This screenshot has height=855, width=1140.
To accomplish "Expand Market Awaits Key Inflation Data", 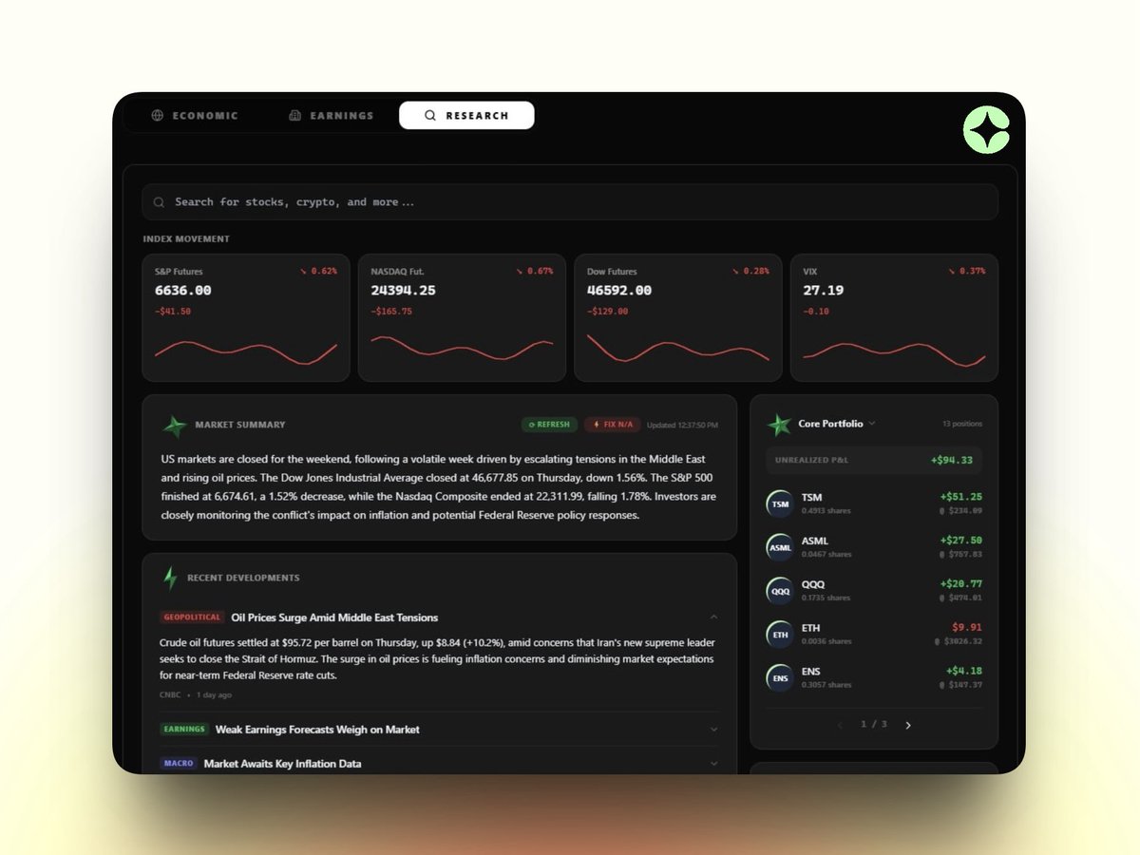I will click(x=713, y=764).
